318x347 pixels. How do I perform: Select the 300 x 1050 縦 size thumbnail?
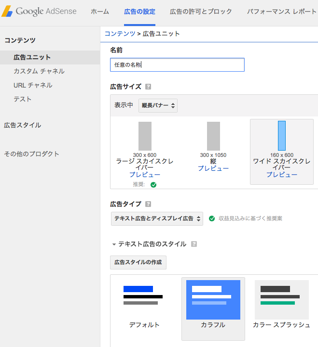coord(213,136)
